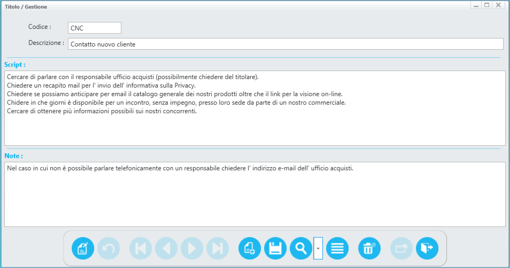Click the Script: section label

pos(15,65)
